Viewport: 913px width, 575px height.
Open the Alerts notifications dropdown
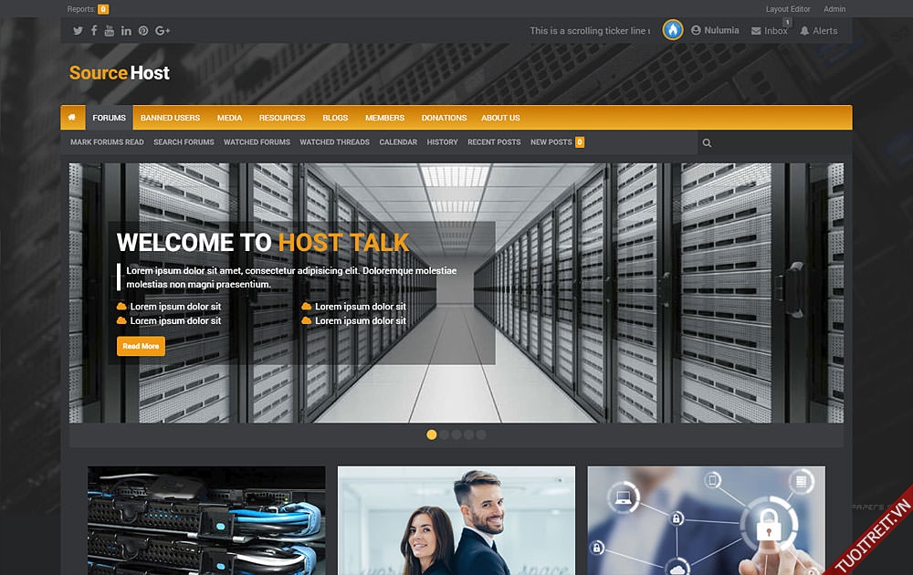point(819,31)
